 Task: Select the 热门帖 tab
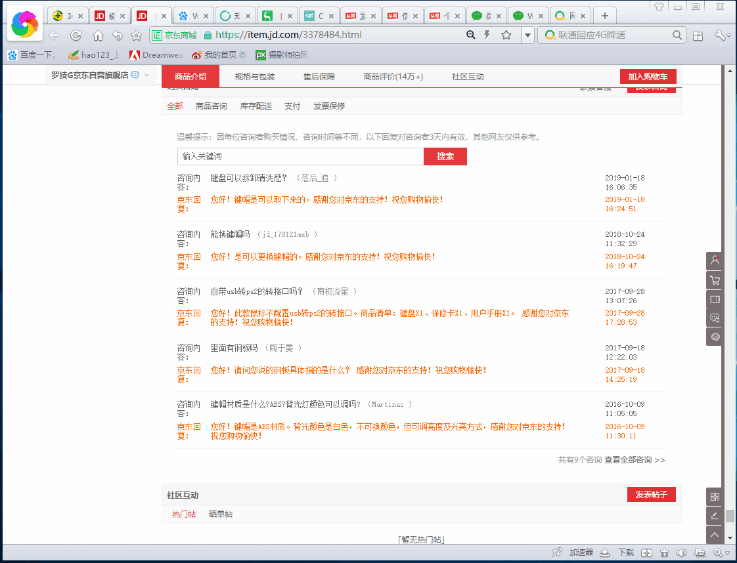point(184,514)
